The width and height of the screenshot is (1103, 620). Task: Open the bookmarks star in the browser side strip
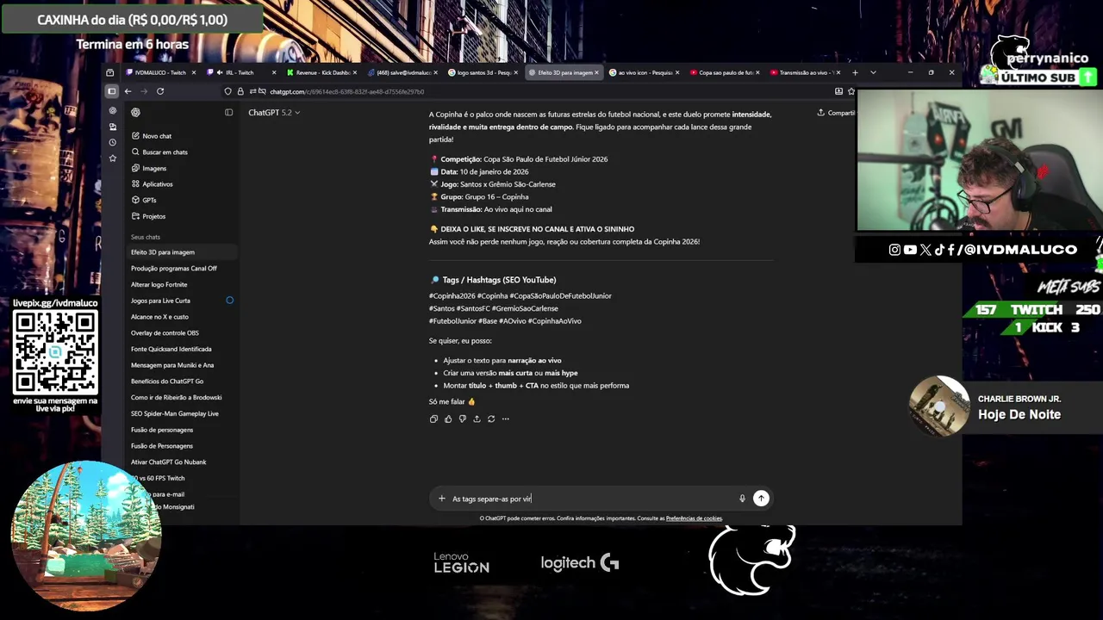pyautogui.click(x=112, y=158)
